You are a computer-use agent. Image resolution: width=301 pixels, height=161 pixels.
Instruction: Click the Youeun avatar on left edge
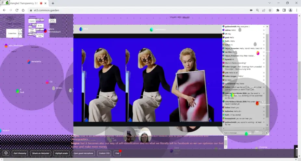click(1, 130)
